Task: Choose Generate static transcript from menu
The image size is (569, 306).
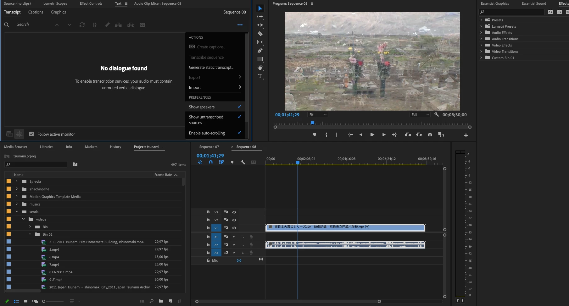Action: click(x=211, y=68)
